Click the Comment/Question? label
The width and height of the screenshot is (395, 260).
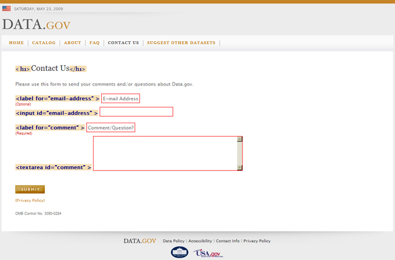[111, 127]
